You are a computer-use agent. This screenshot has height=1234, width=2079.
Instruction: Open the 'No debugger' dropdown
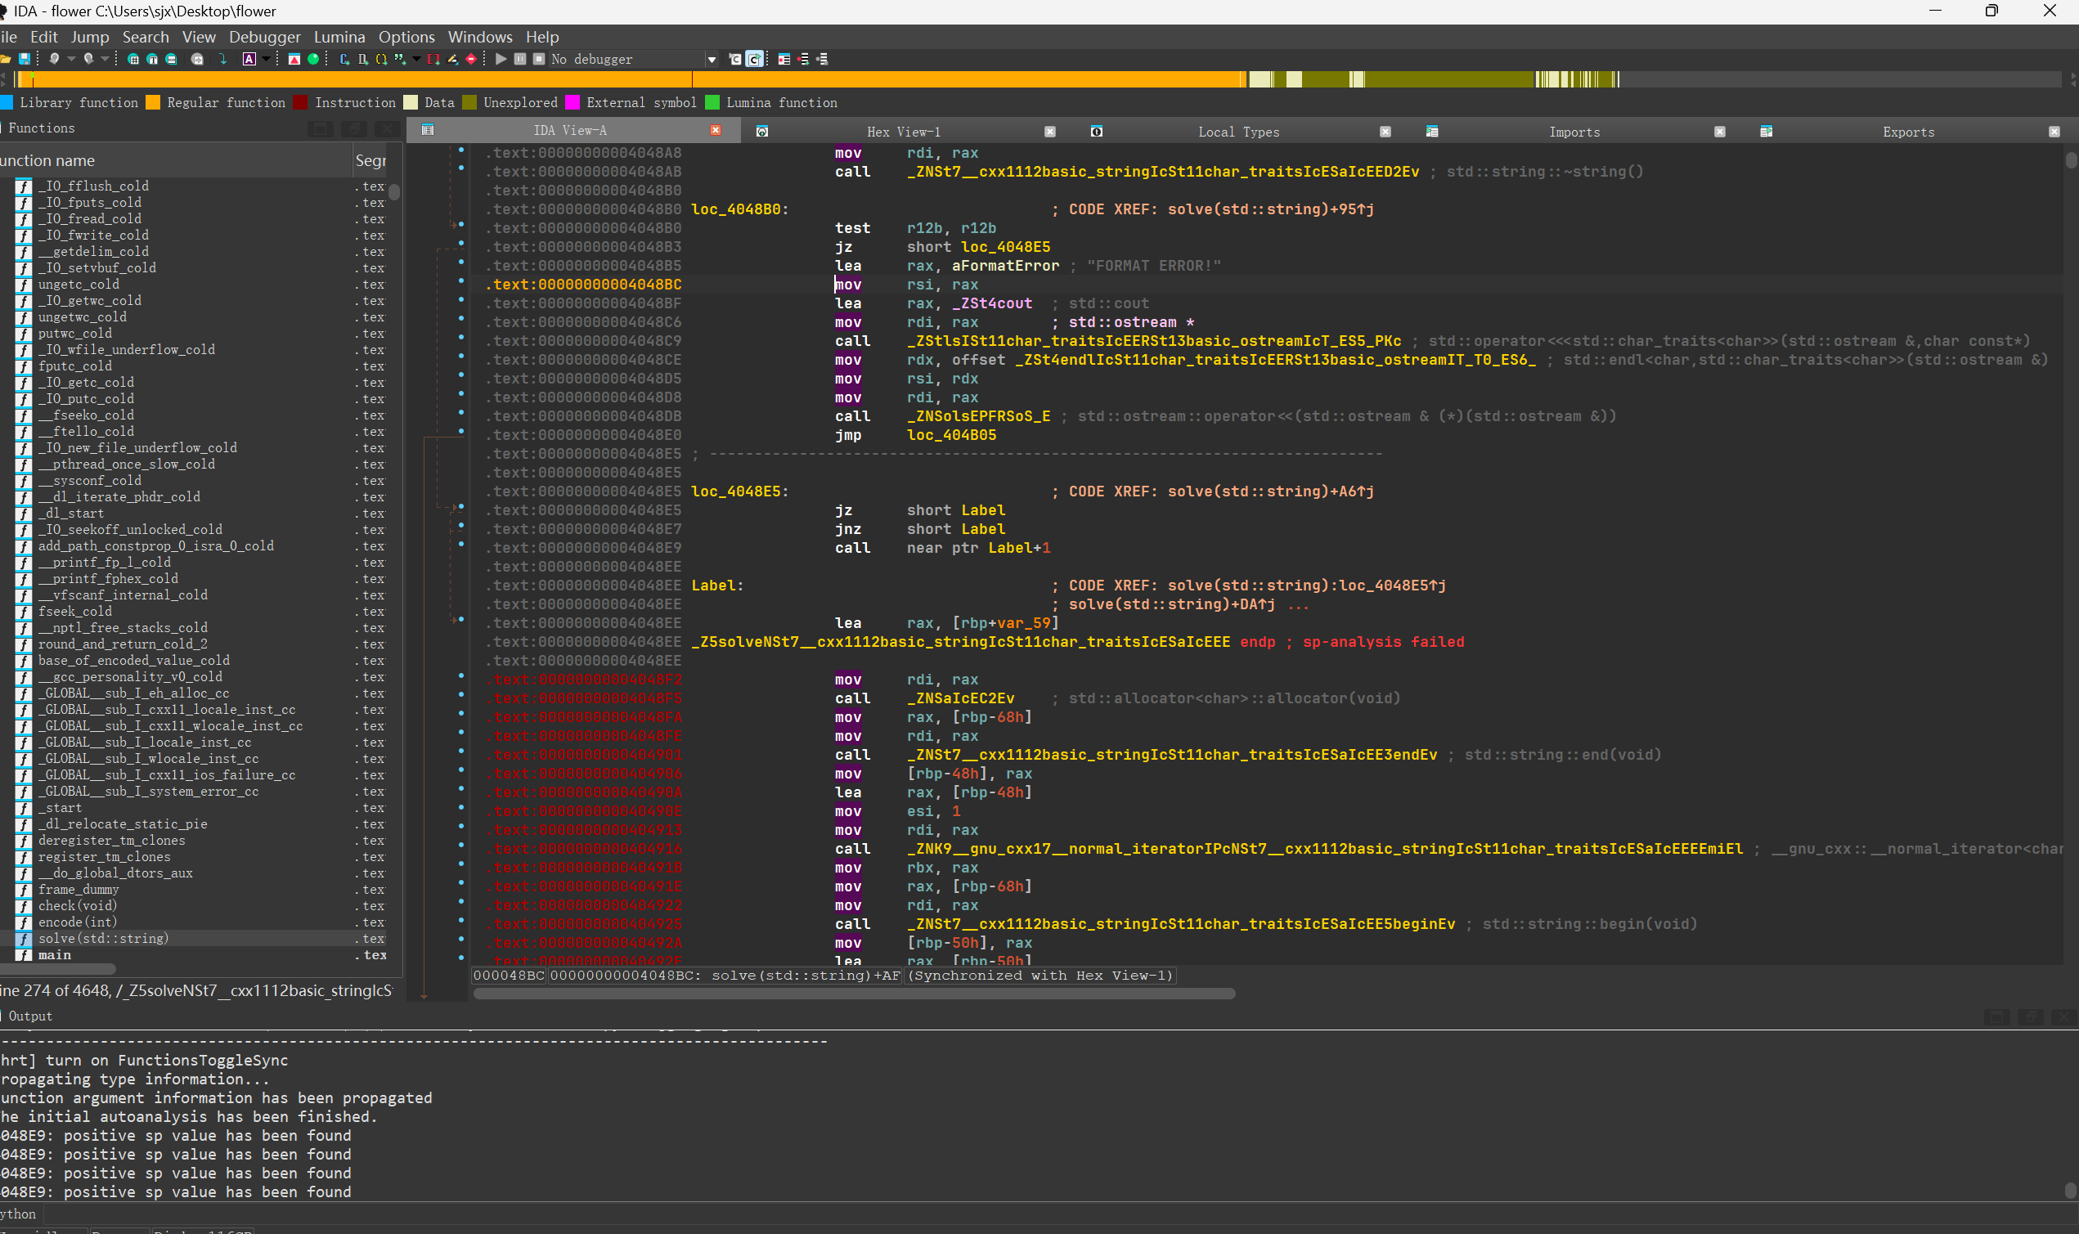click(x=712, y=59)
